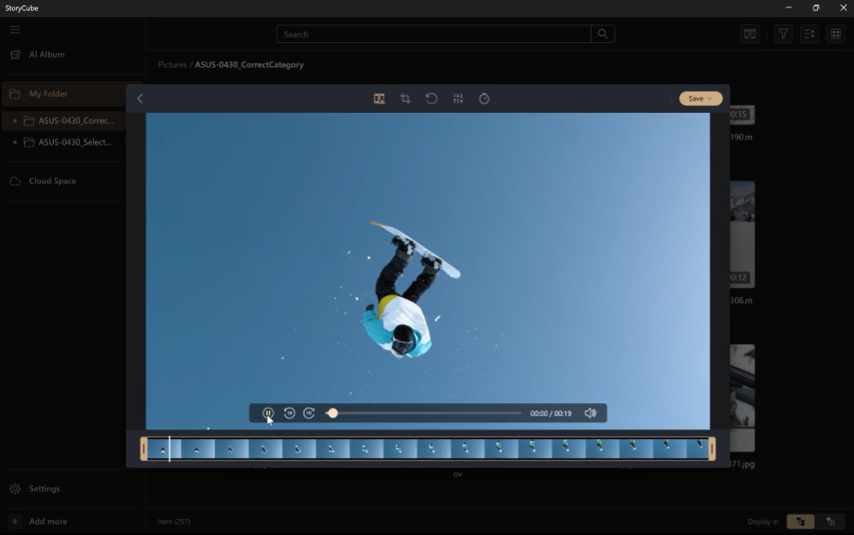Click the right trim handle on timeline
Viewport: 854px width, 535px height.
point(712,449)
